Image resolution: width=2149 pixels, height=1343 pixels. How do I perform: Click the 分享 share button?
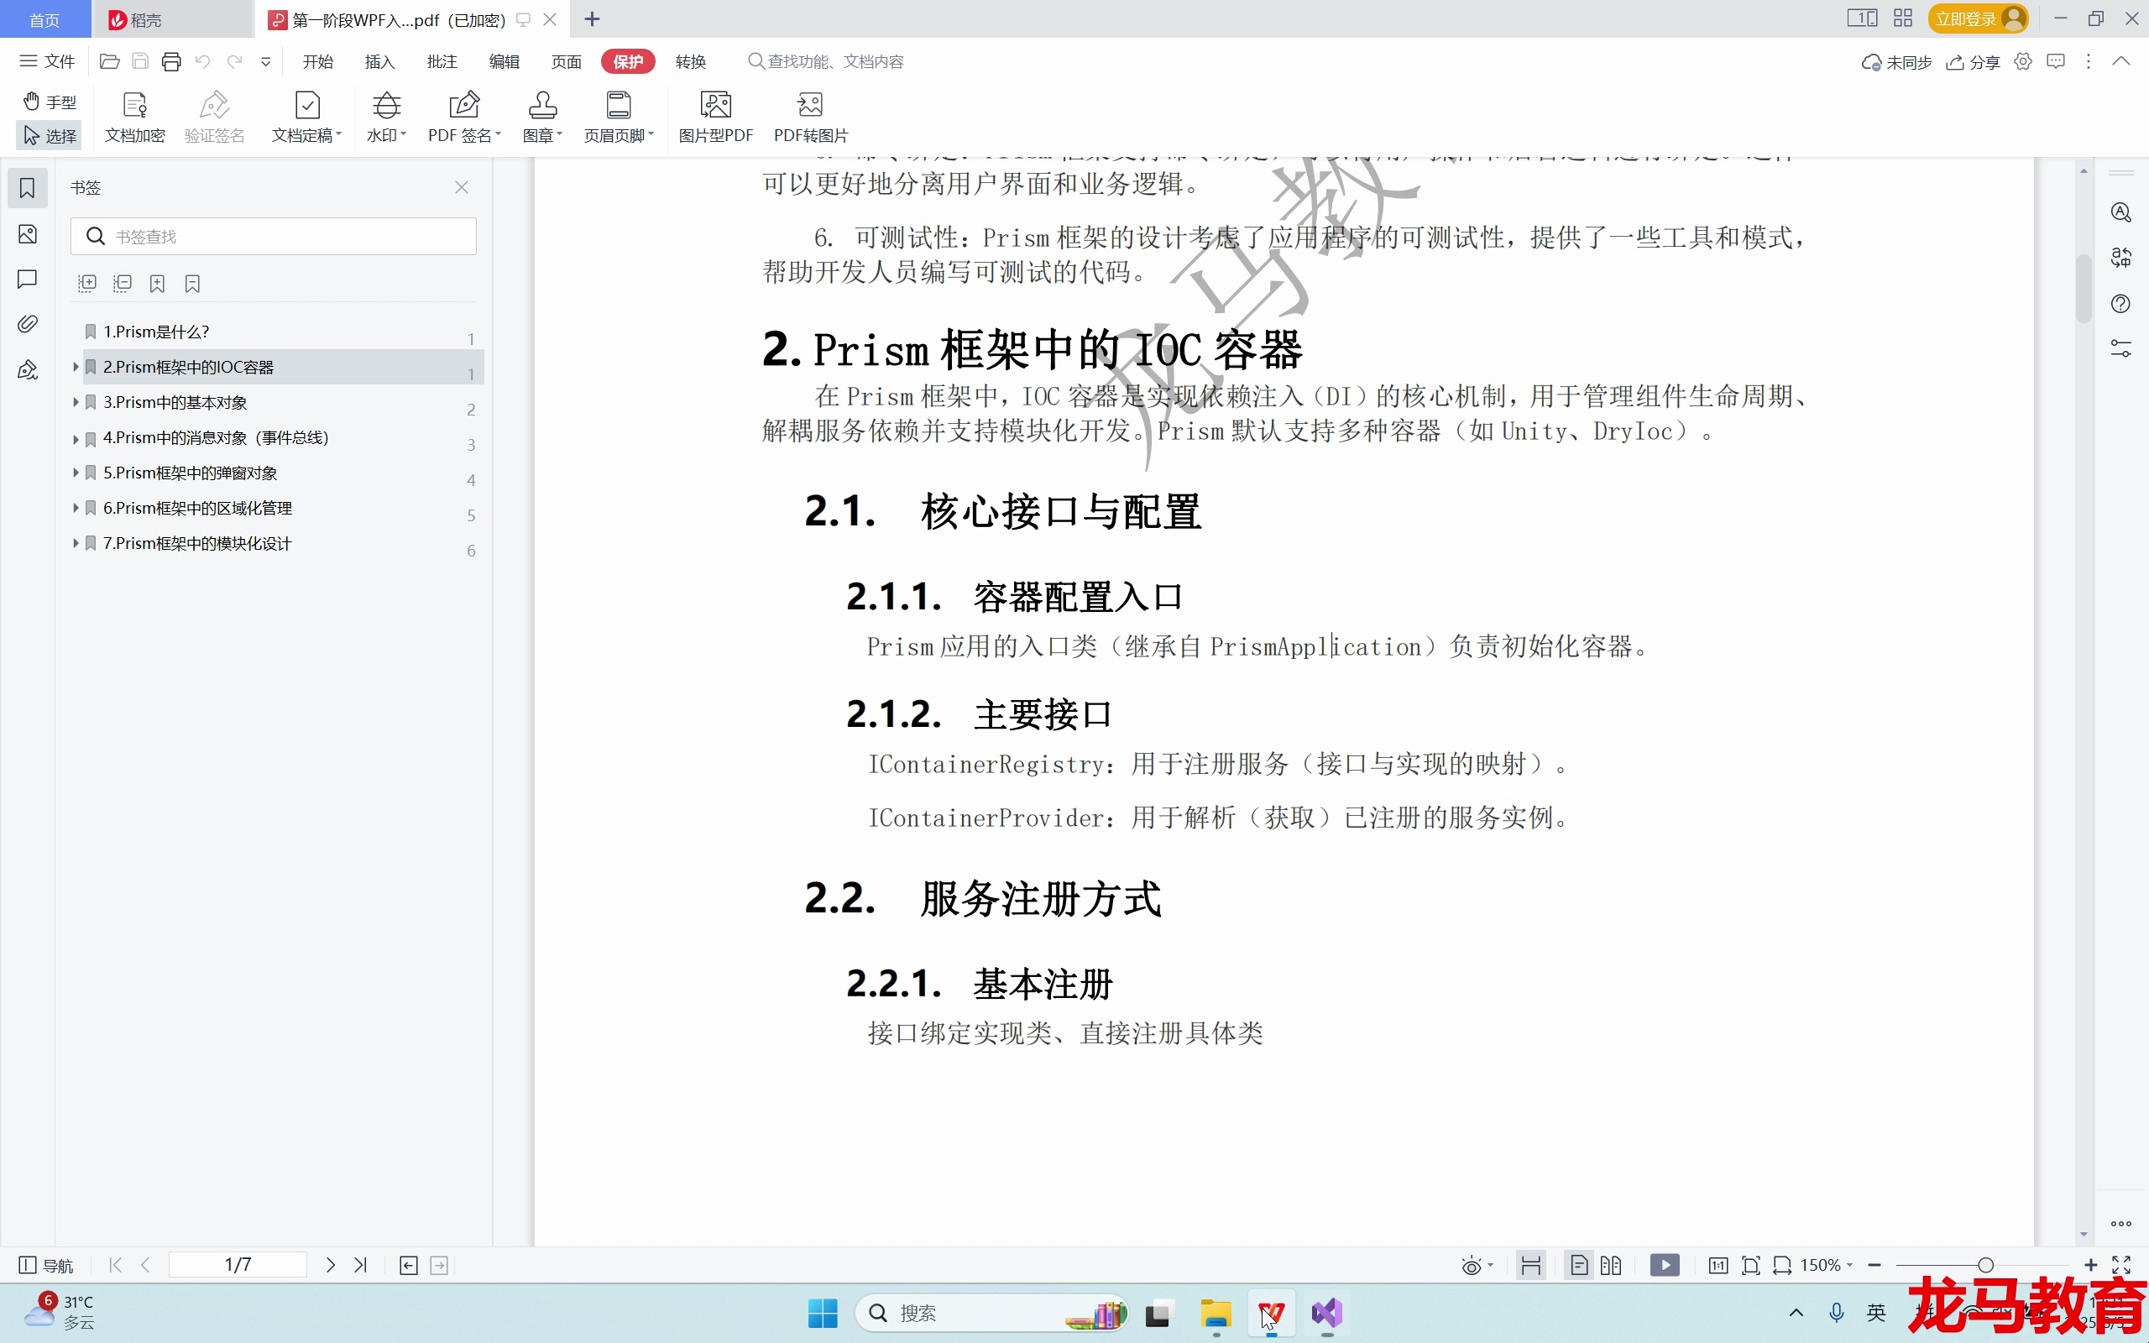(x=1974, y=61)
